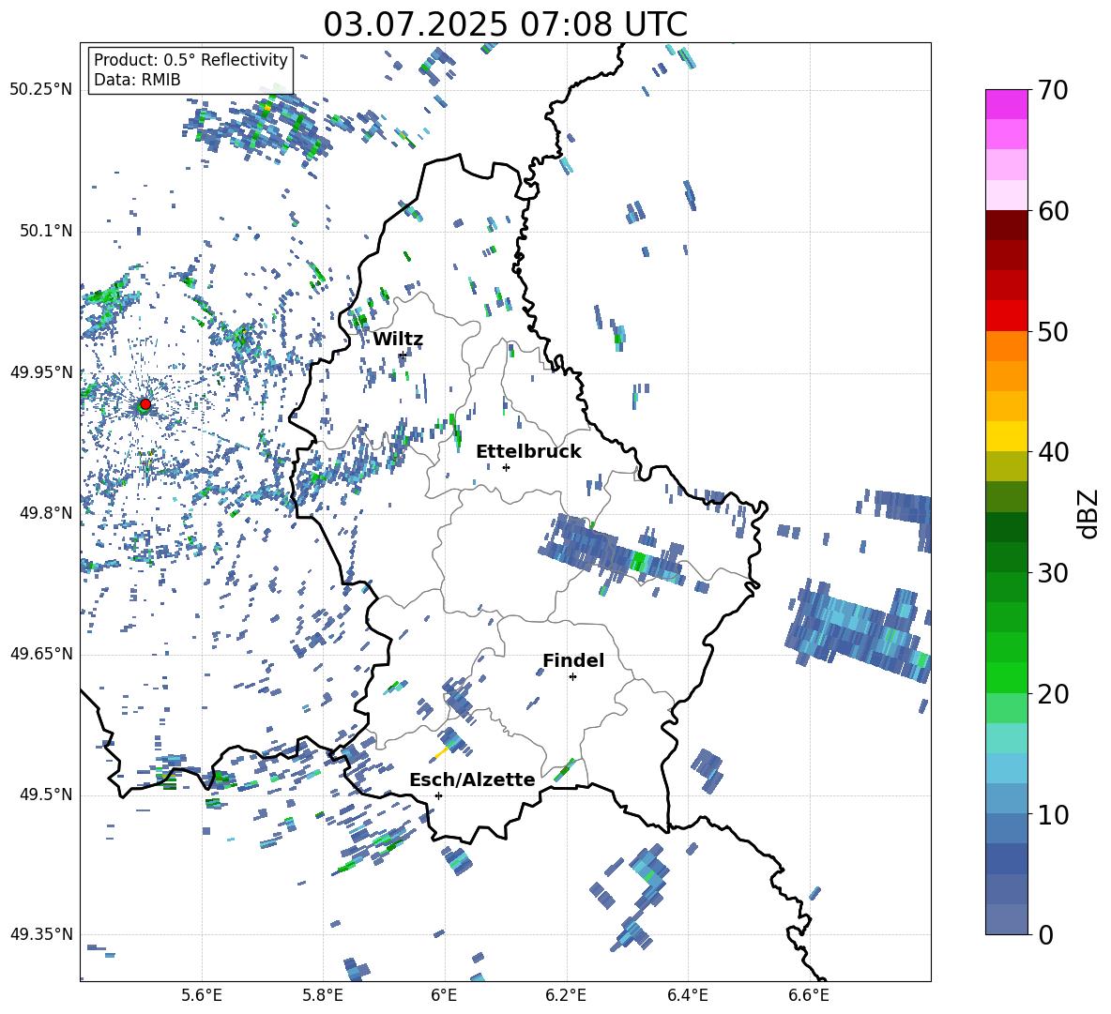Click the Data: RMIB text

tap(137, 80)
